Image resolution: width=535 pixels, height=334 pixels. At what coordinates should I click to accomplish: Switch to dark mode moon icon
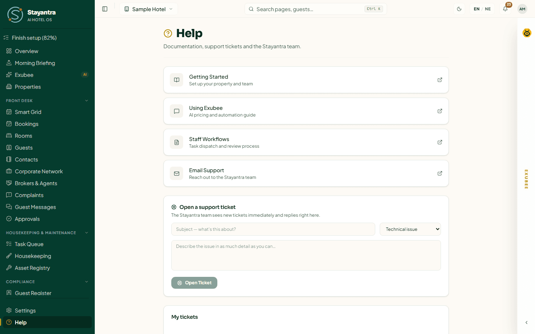click(x=459, y=9)
